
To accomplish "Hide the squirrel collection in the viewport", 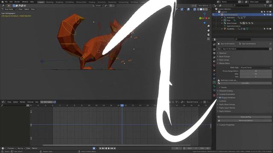I will [x=267, y=12].
